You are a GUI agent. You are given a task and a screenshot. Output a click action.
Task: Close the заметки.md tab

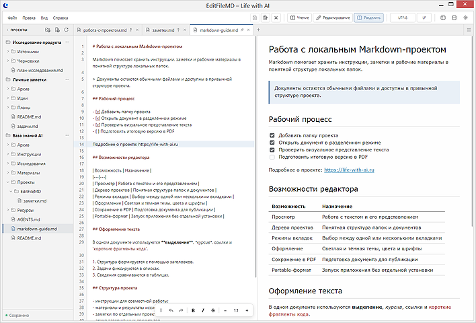click(185, 30)
